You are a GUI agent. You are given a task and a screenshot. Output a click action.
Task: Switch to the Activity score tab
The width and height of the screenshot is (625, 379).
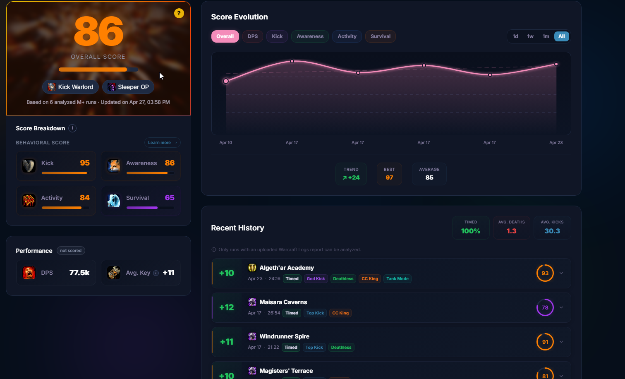click(347, 36)
